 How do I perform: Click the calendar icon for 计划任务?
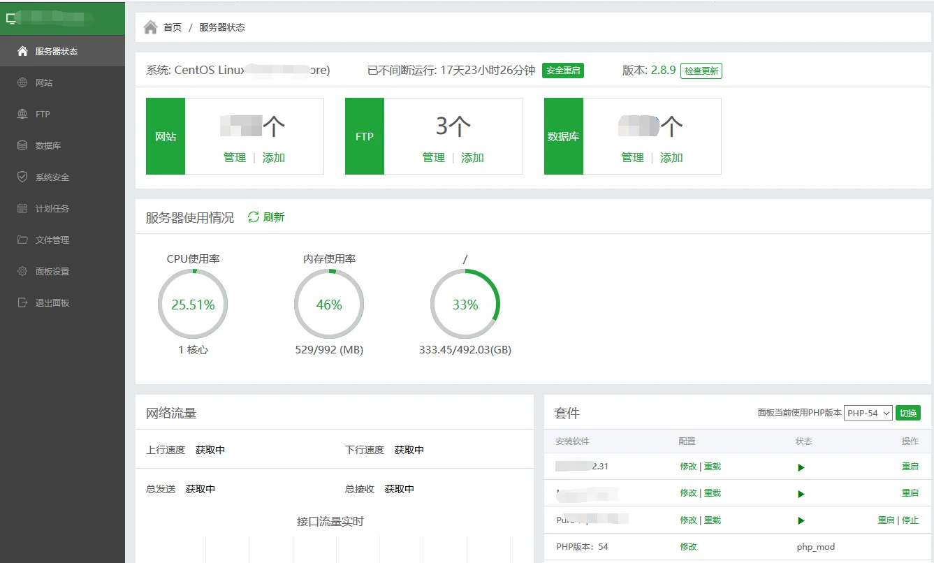tap(22, 208)
